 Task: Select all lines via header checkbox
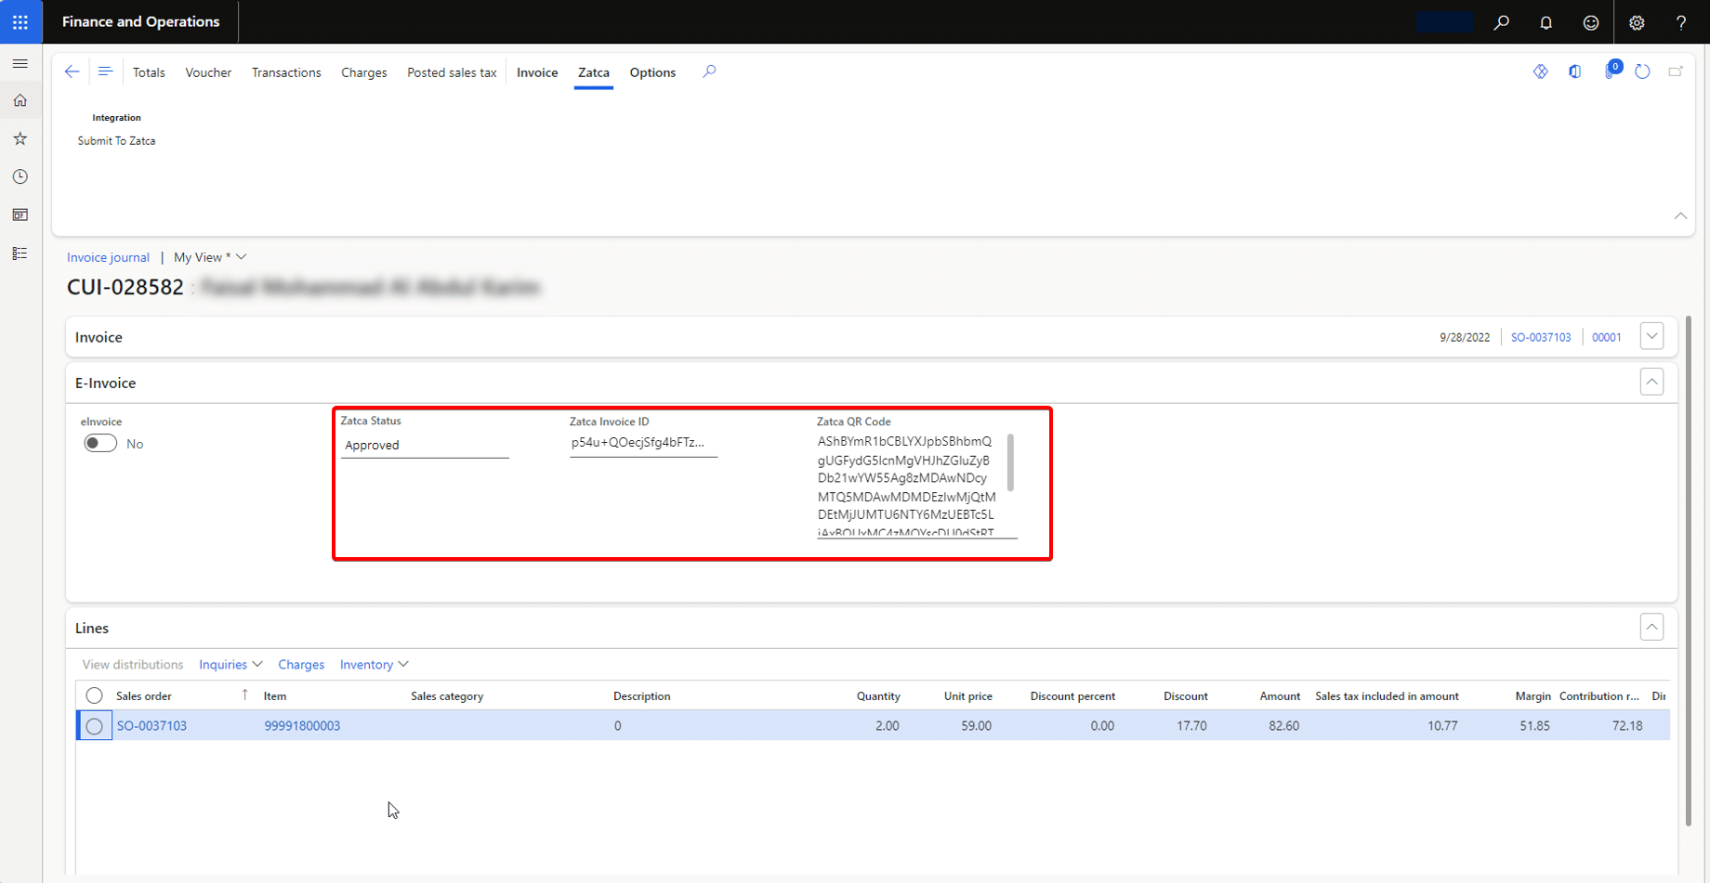94,695
